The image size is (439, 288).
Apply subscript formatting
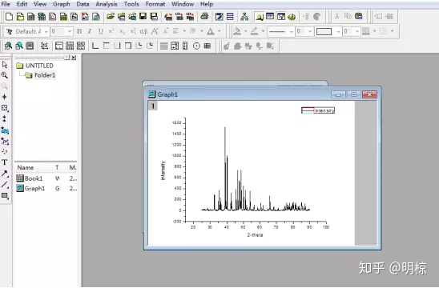click(x=122, y=31)
